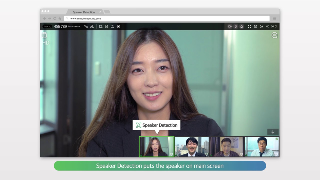The width and height of the screenshot is (320, 180).
Task: Start recording the meeting
Action: pyautogui.click(x=118, y=26)
